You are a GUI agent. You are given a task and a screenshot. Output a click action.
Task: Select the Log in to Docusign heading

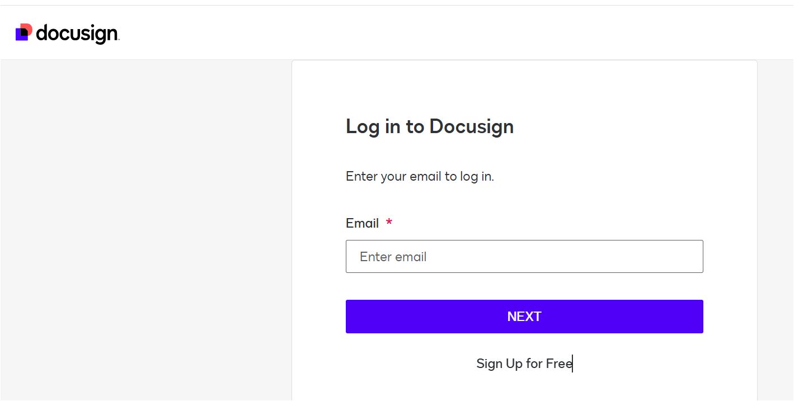(x=430, y=126)
